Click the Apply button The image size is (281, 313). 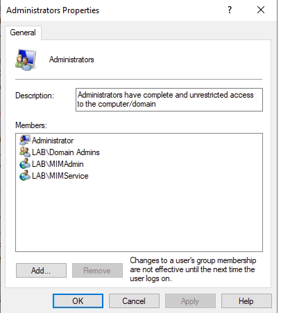tap(190, 301)
